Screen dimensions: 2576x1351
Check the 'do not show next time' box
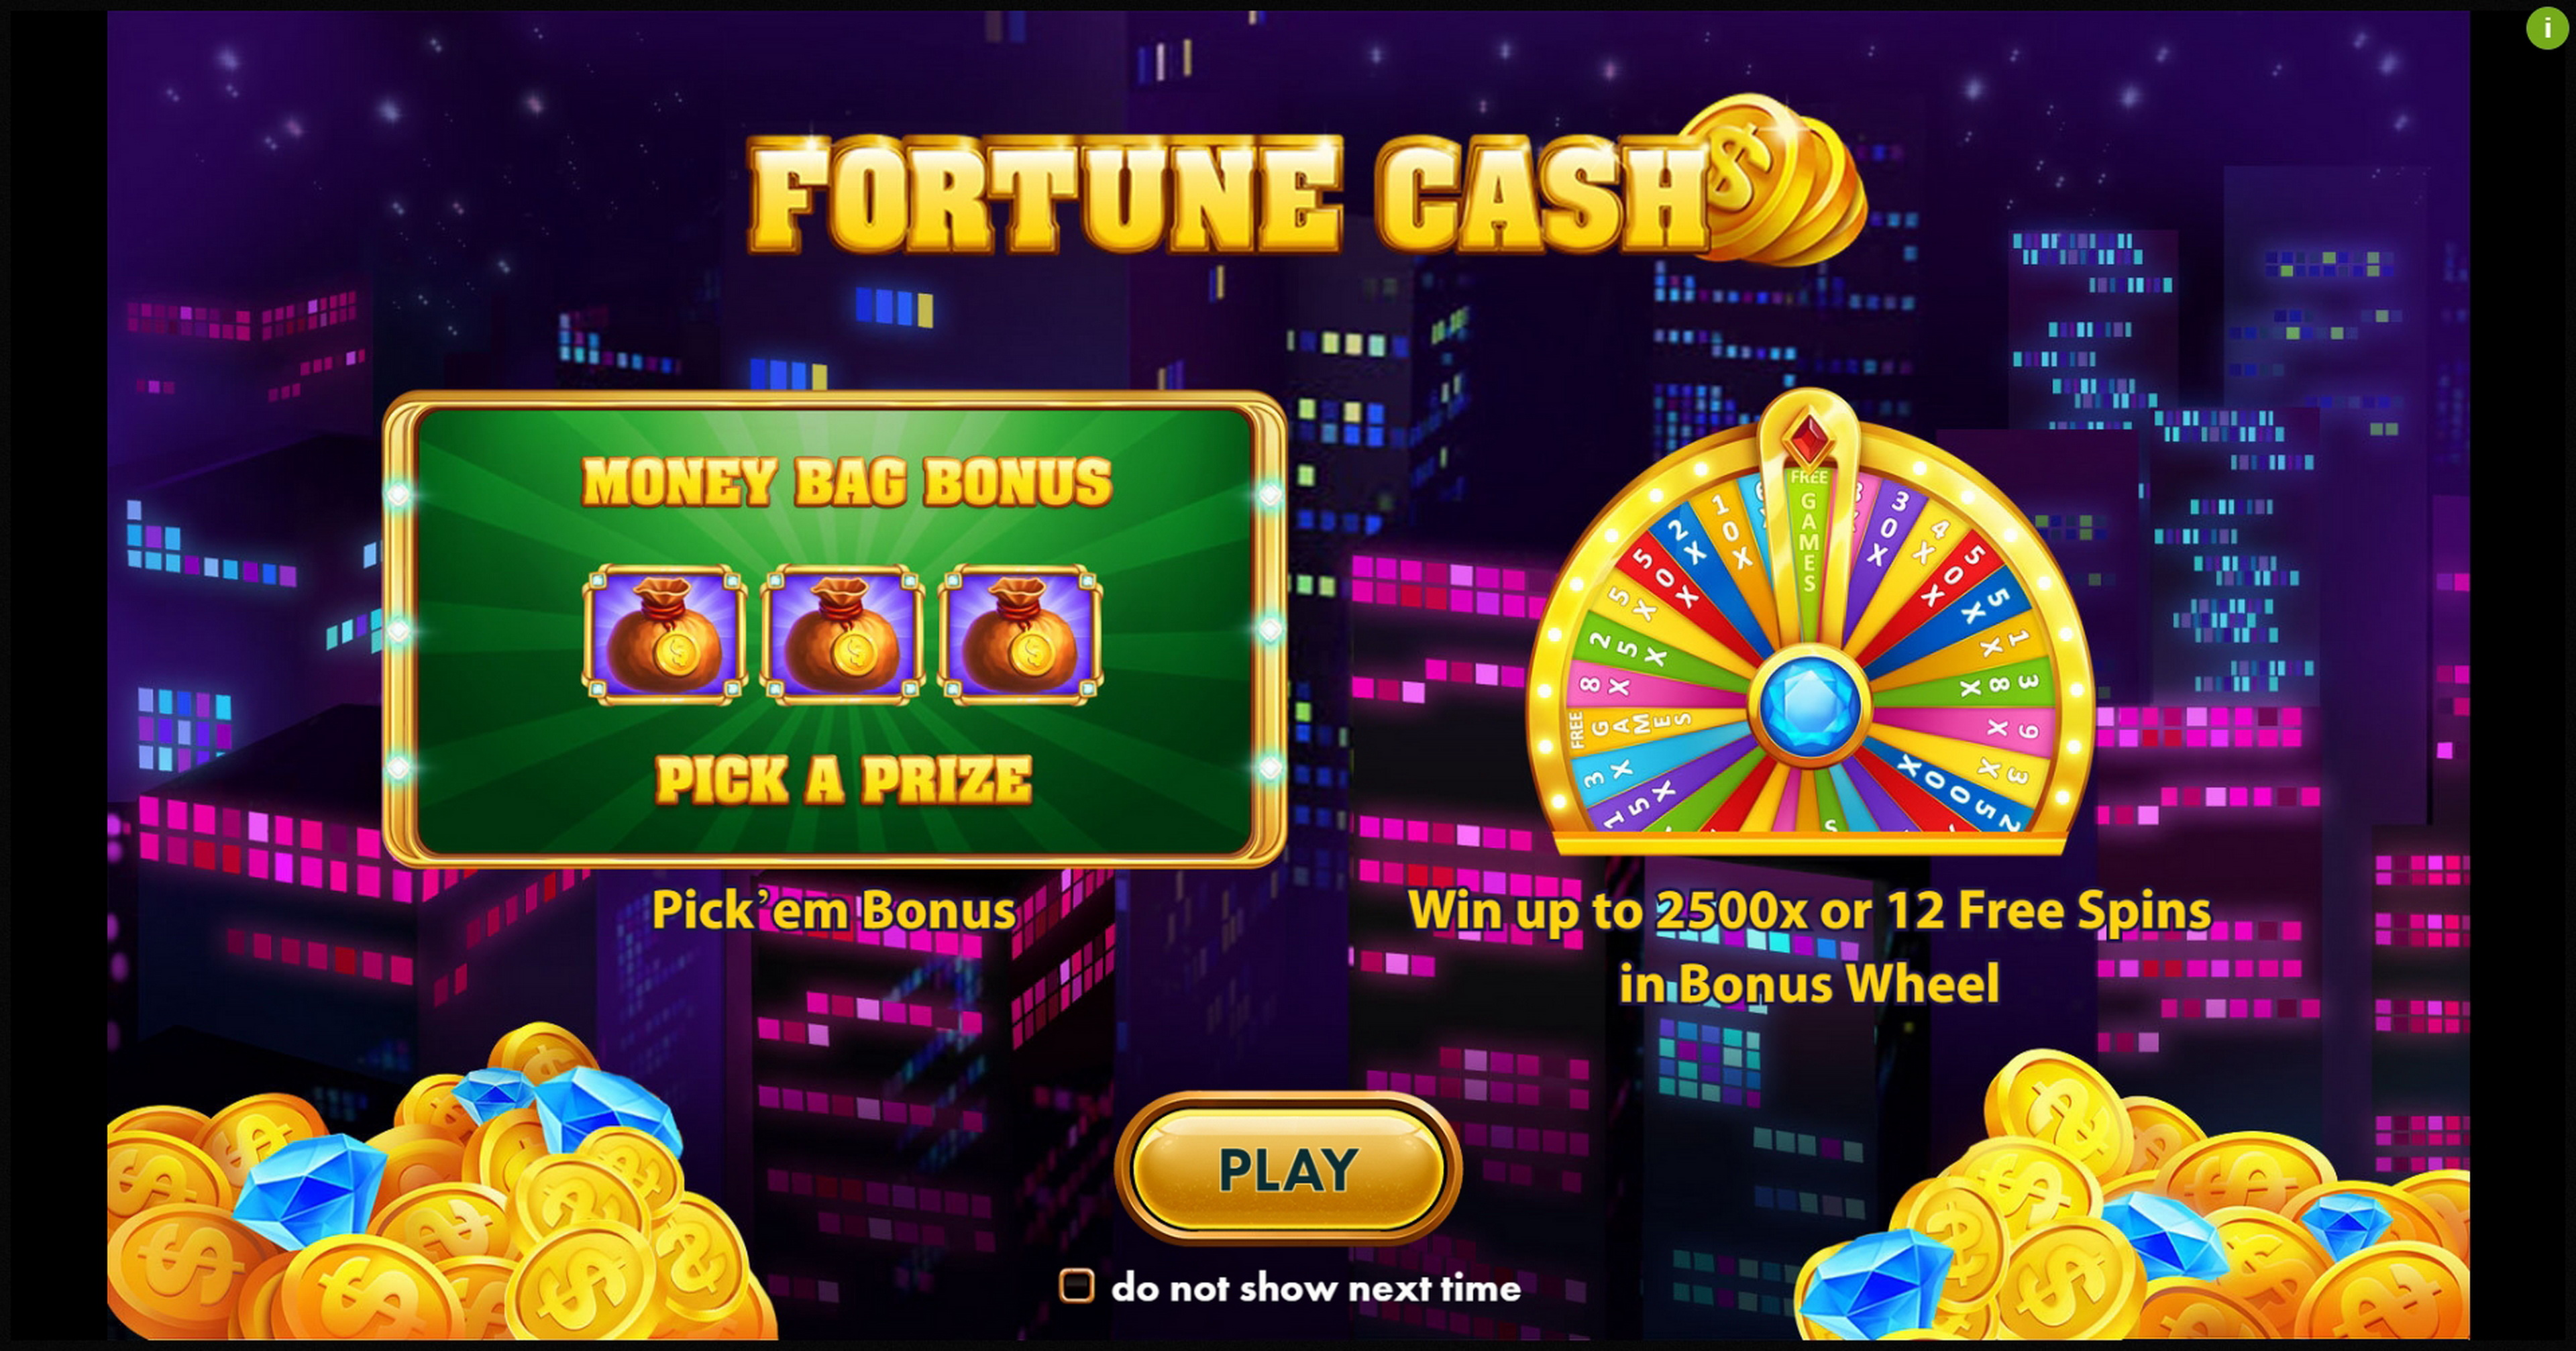[1076, 1286]
